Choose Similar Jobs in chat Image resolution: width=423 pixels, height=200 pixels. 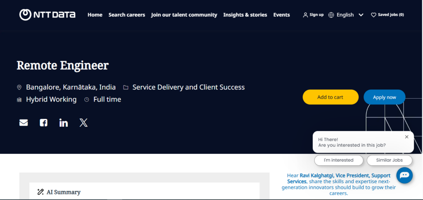[389, 160]
